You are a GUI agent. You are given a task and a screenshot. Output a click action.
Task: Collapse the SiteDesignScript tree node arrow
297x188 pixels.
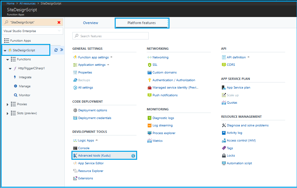[x=5, y=50]
